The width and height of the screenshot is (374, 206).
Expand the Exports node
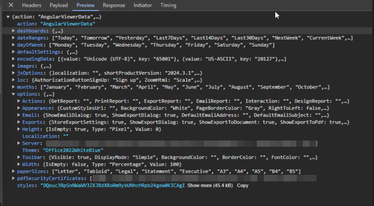tap(18, 122)
